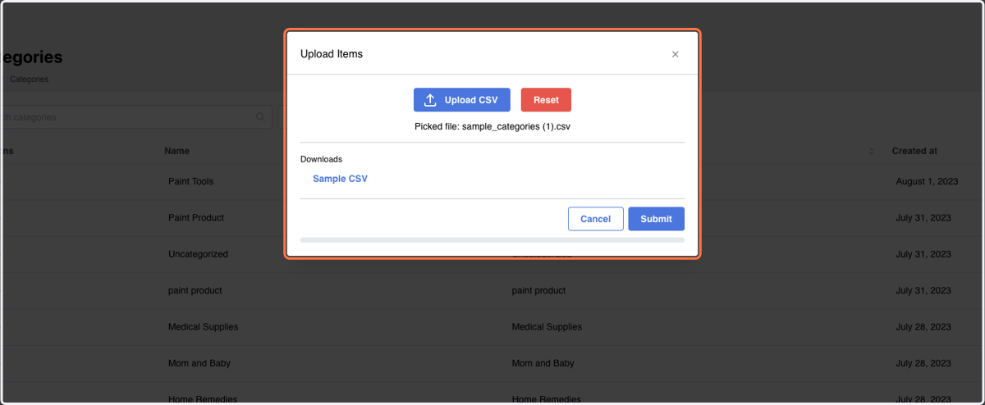Sort by the Created at column header
The height and width of the screenshot is (405, 985).
coord(914,151)
